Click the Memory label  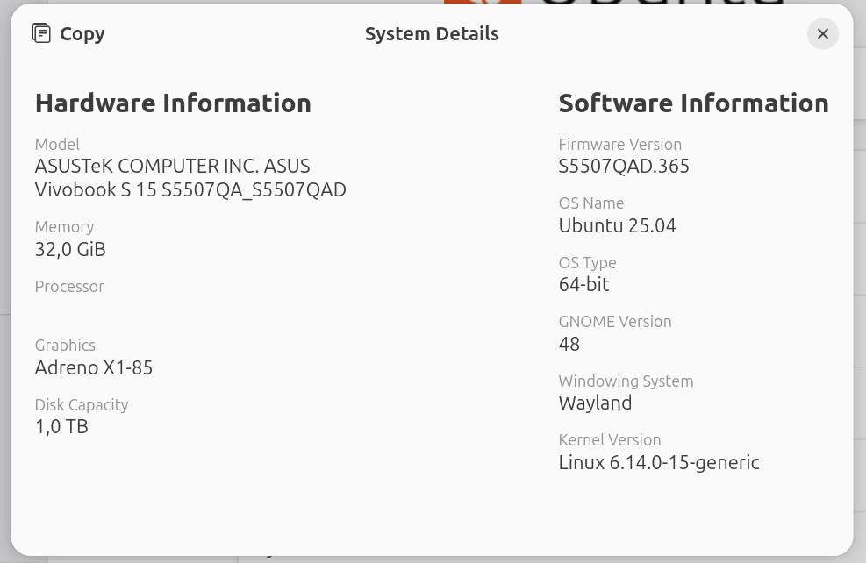(64, 226)
